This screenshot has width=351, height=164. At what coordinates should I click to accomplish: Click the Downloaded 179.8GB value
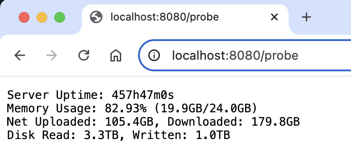coord(233,122)
